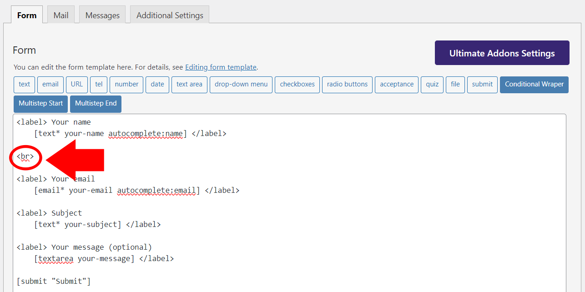Insert Multistep End marker
585x292 pixels.
(96, 104)
